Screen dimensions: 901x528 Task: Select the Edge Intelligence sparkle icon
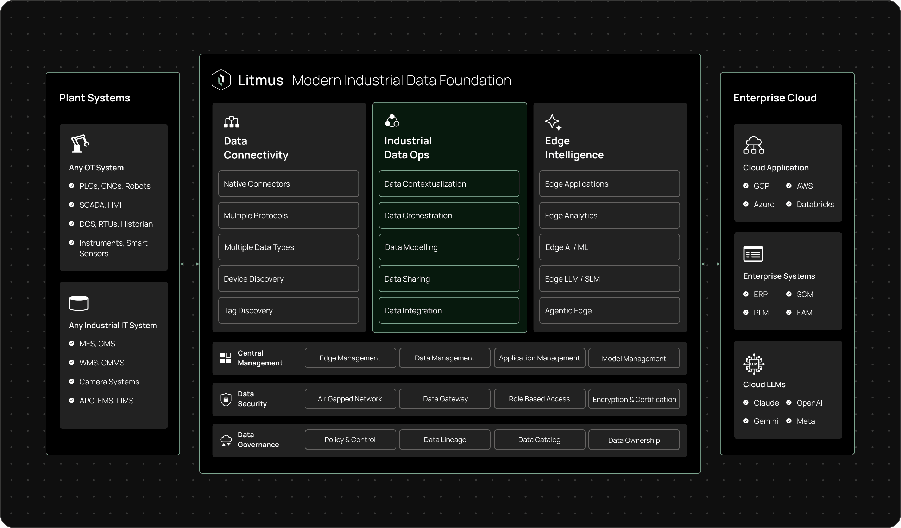coord(553,122)
